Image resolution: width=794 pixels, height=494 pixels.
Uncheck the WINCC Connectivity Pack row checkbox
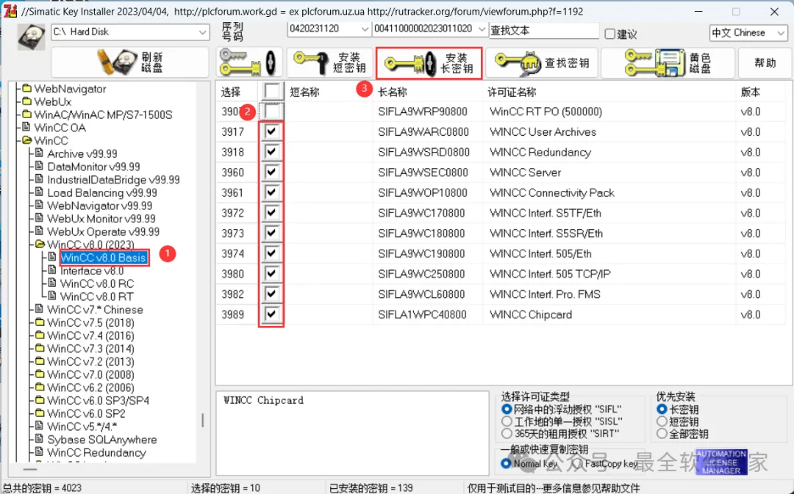272,192
